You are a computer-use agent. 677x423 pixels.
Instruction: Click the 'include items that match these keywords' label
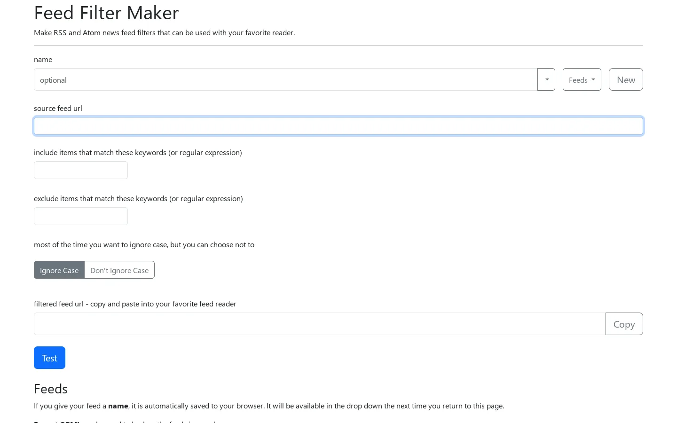[138, 152]
